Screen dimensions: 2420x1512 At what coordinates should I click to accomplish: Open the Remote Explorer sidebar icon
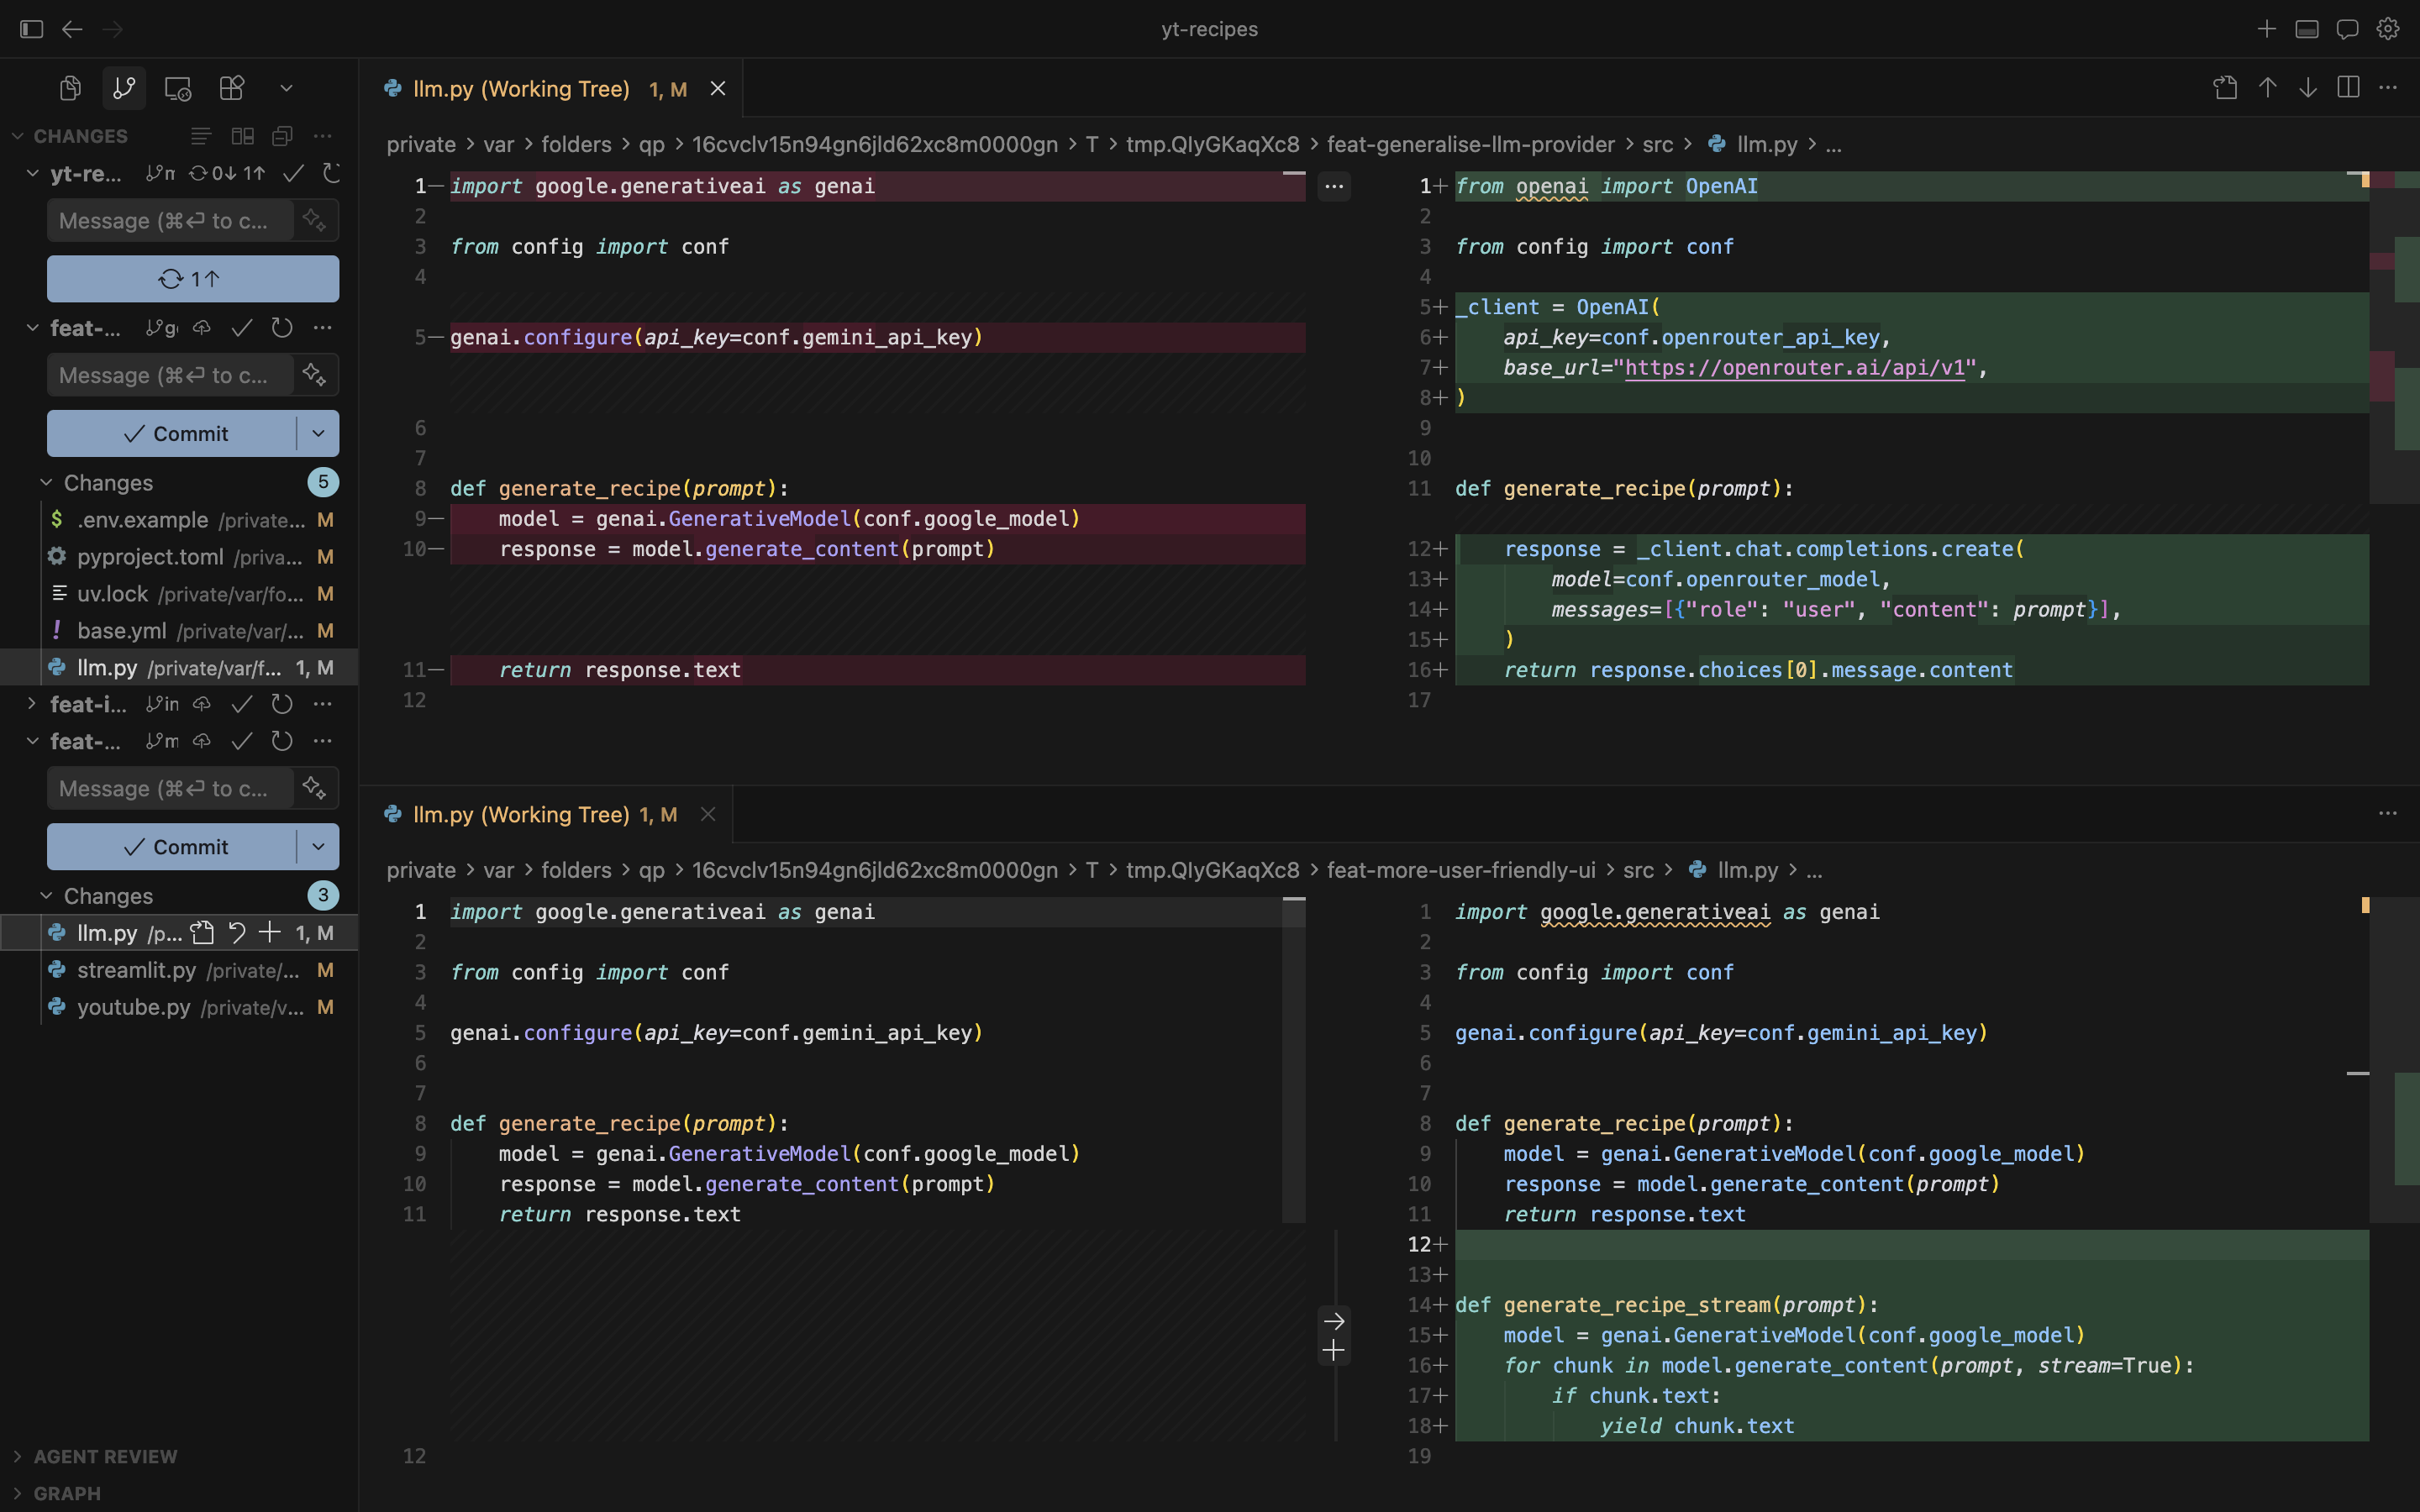click(x=178, y=88)
